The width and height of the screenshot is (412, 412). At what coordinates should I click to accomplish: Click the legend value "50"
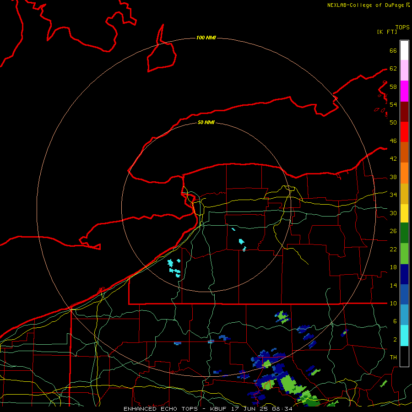click(393, 122)
